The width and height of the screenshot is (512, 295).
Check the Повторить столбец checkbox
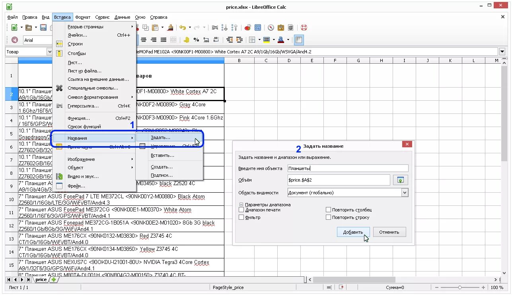[x=328, y=209]
